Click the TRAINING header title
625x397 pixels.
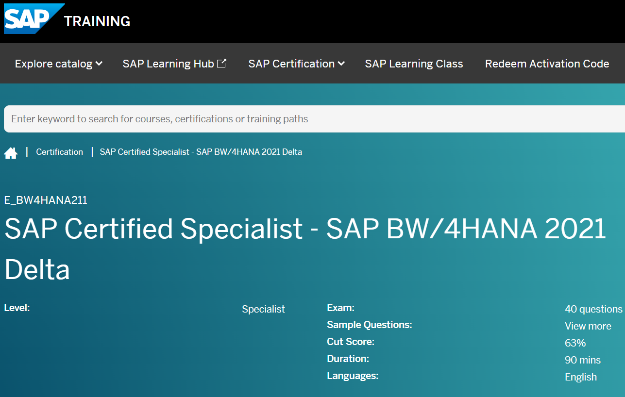(97, 21)
